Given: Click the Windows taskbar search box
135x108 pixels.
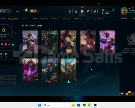Looking at the screenshot, I should (56, 105).
